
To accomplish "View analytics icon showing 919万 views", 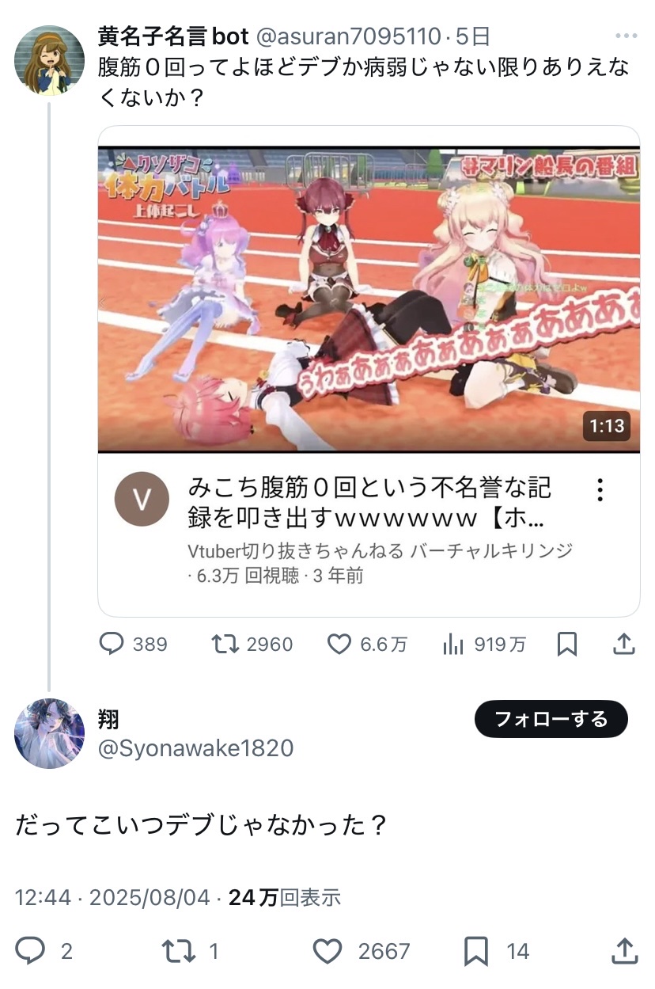I will [453, 645].
